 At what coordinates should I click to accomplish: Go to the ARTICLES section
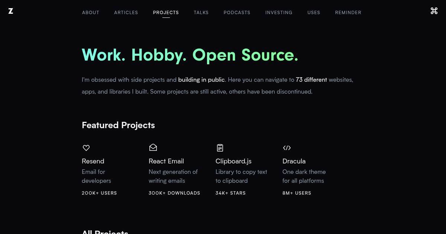126,12
